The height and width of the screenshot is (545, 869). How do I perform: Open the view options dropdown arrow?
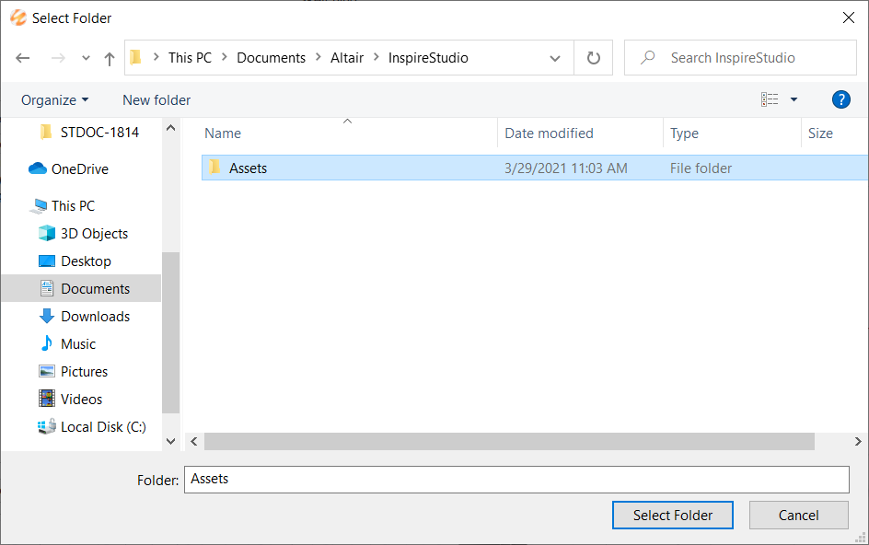(794, 99)
